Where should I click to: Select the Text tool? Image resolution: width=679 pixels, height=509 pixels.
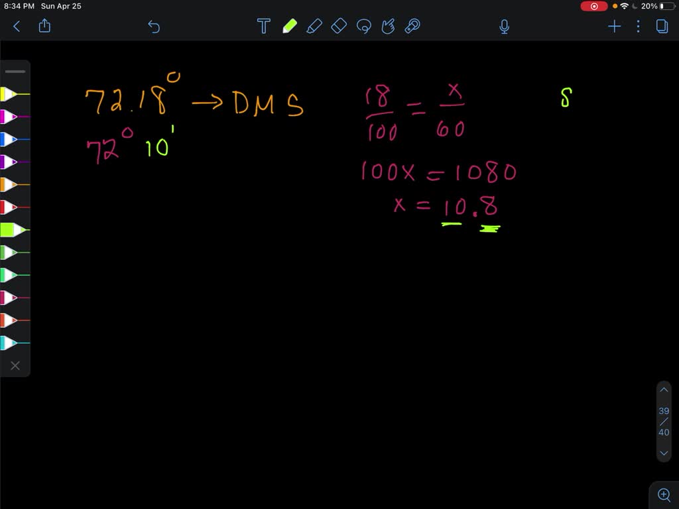(x=263, y=26)
